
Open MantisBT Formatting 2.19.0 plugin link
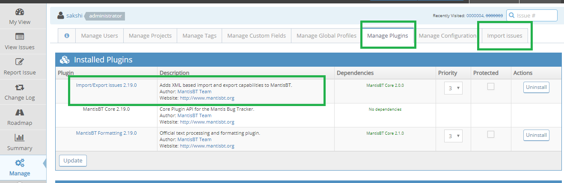coord(106,133)
